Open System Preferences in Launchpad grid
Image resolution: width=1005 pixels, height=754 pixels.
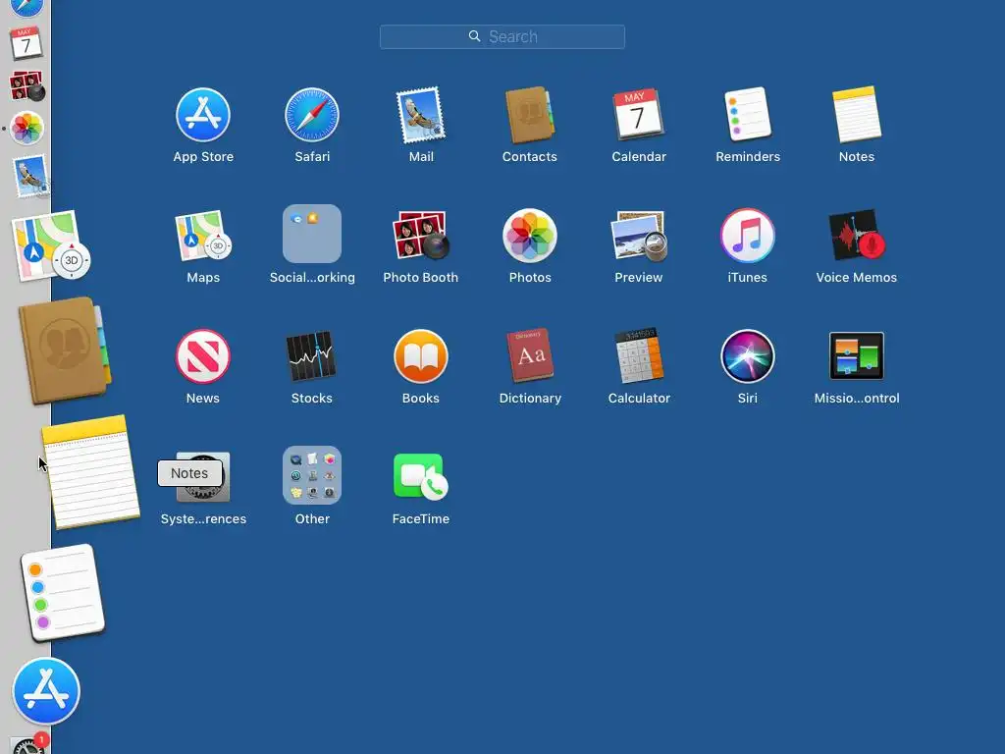[x=203, y=477]
